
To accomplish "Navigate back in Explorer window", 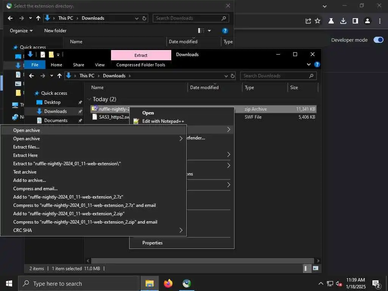I will pos(31,76).
